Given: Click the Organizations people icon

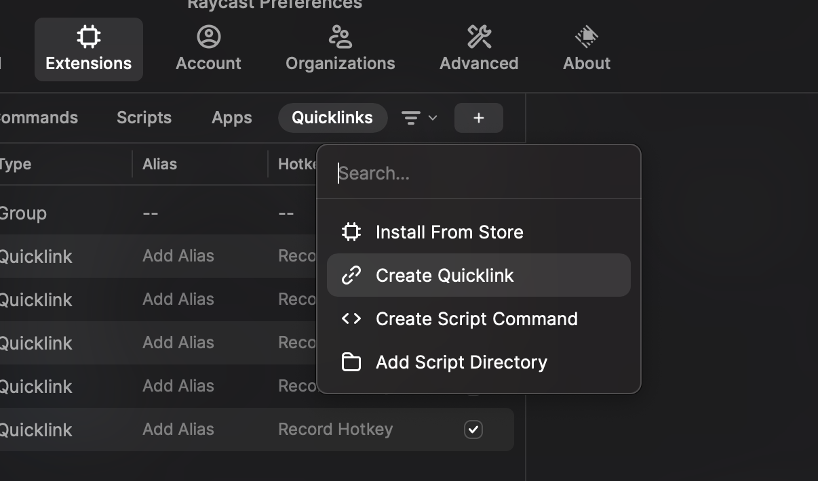Looking at the screenshot, I should point(340,37).
